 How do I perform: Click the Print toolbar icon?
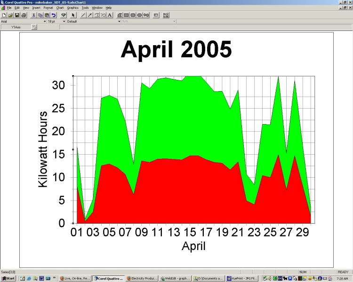pyautogui.click(x=24, y=15)
